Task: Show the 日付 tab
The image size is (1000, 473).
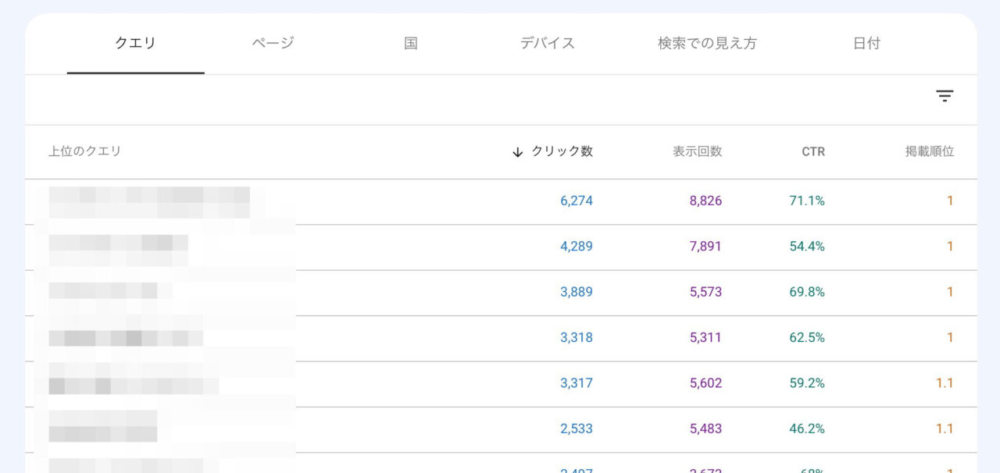Action: pos(866,44)
